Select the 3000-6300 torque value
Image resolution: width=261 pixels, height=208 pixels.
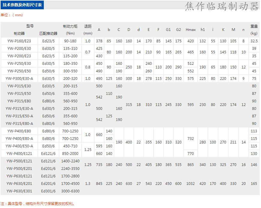click(x=70, y=191)
